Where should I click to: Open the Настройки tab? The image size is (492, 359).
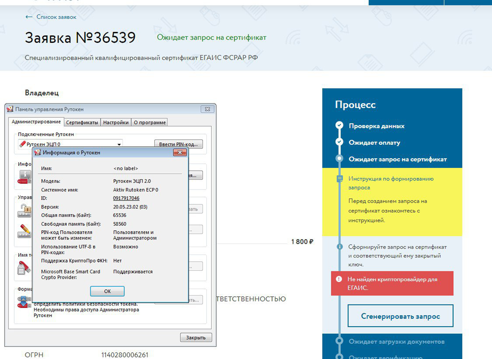pos(116,122)
